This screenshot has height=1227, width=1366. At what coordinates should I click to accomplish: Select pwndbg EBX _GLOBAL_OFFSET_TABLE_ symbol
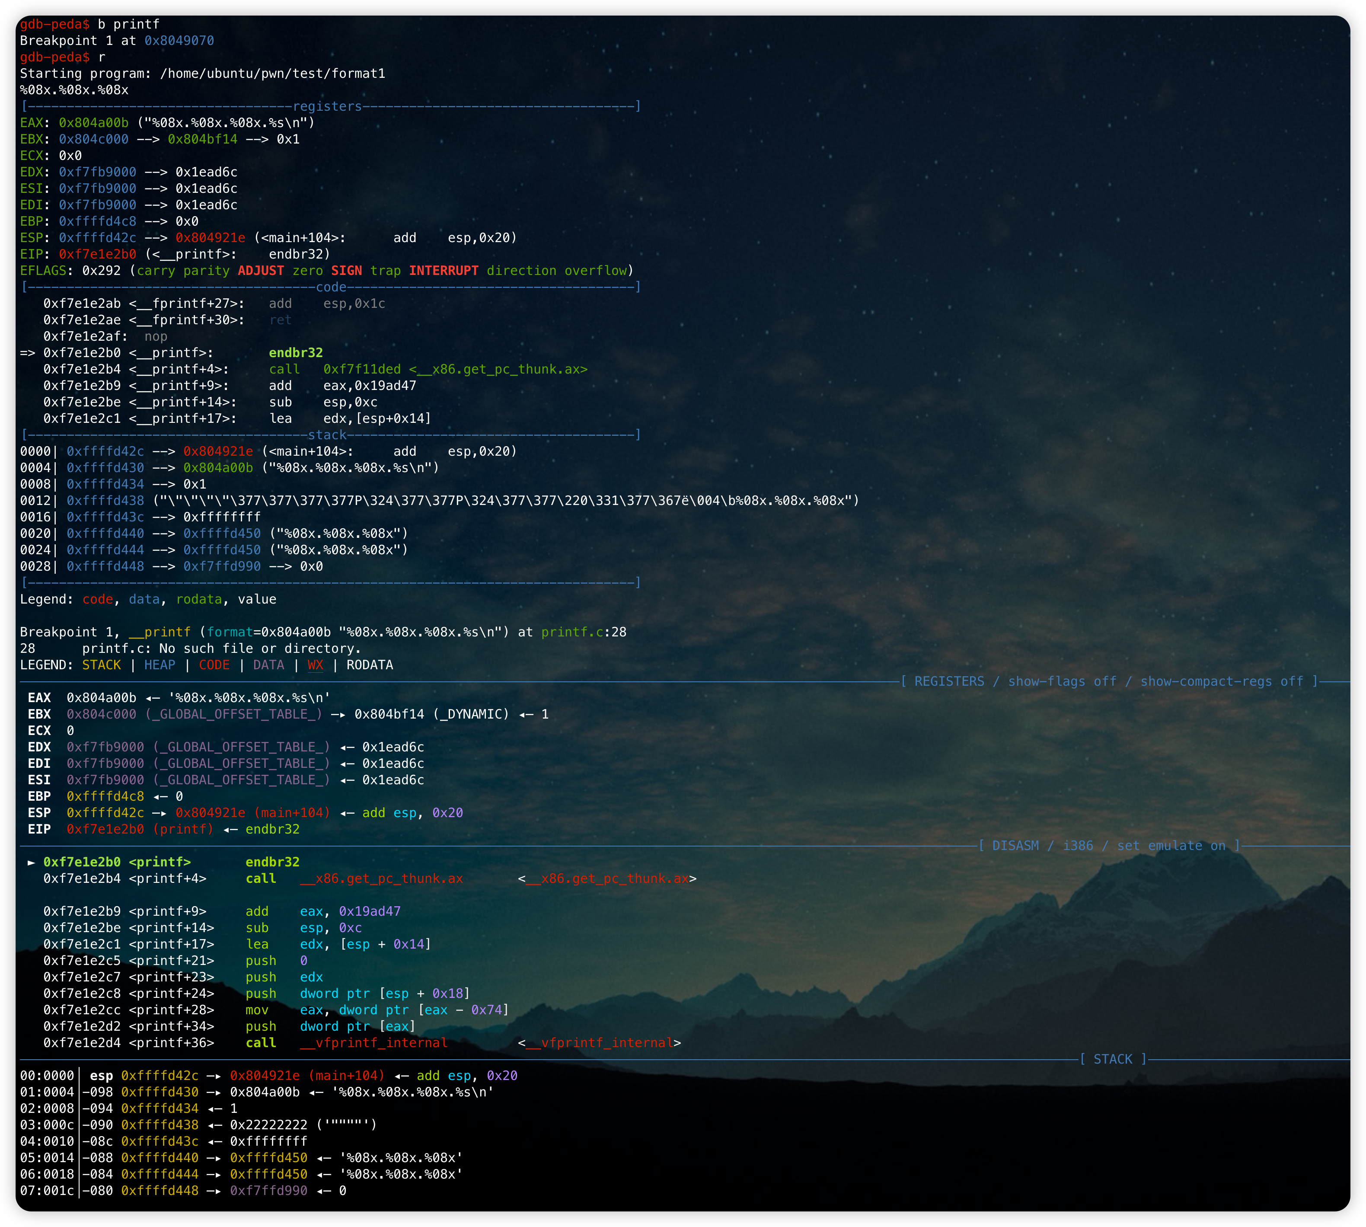(234, 715)
